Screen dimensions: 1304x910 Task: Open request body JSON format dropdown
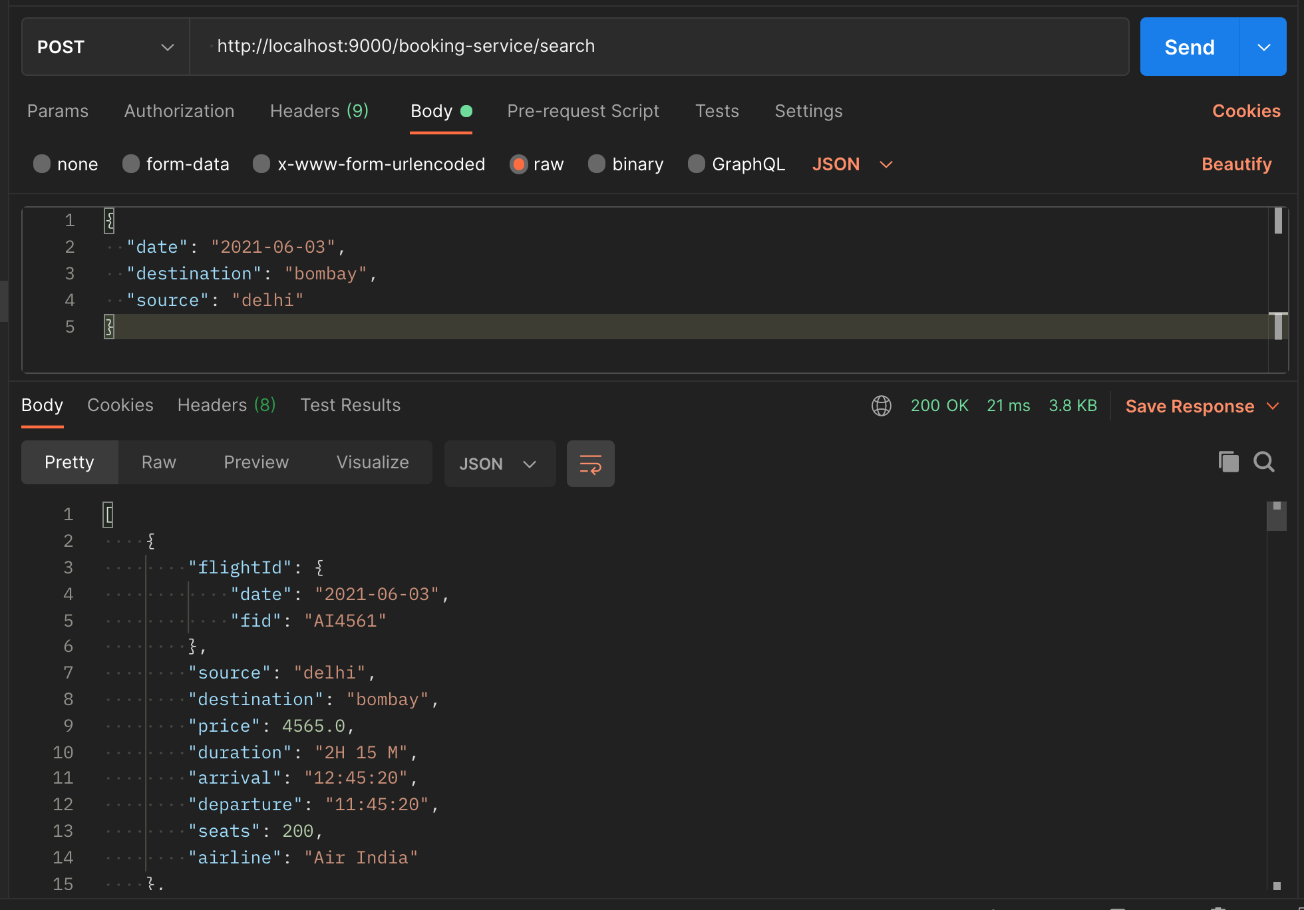(x=852, y=164)
